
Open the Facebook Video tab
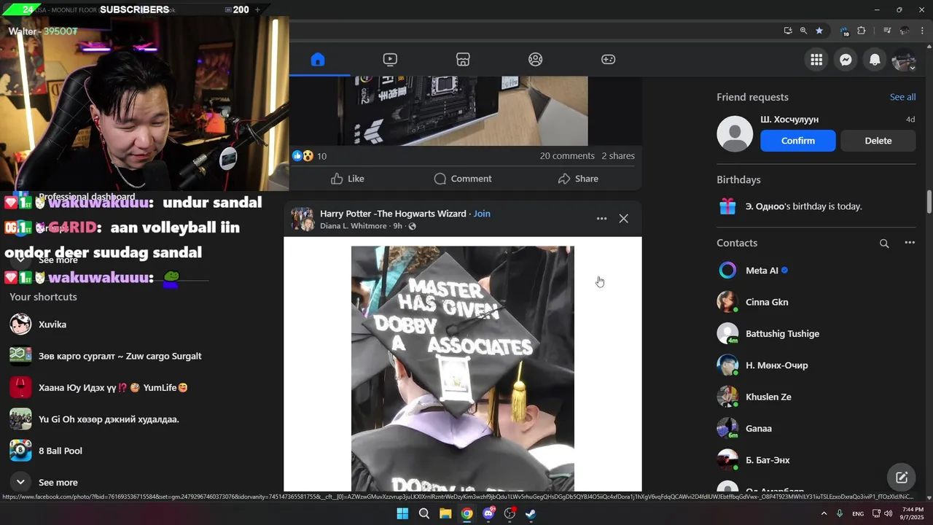point(390,60)
